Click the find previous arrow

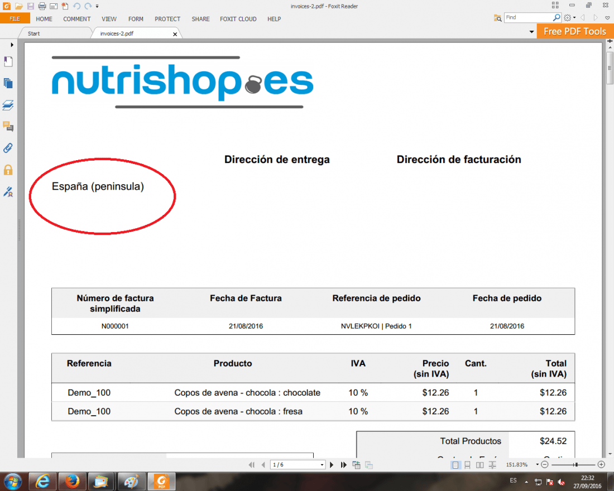[x=583, y=18]
